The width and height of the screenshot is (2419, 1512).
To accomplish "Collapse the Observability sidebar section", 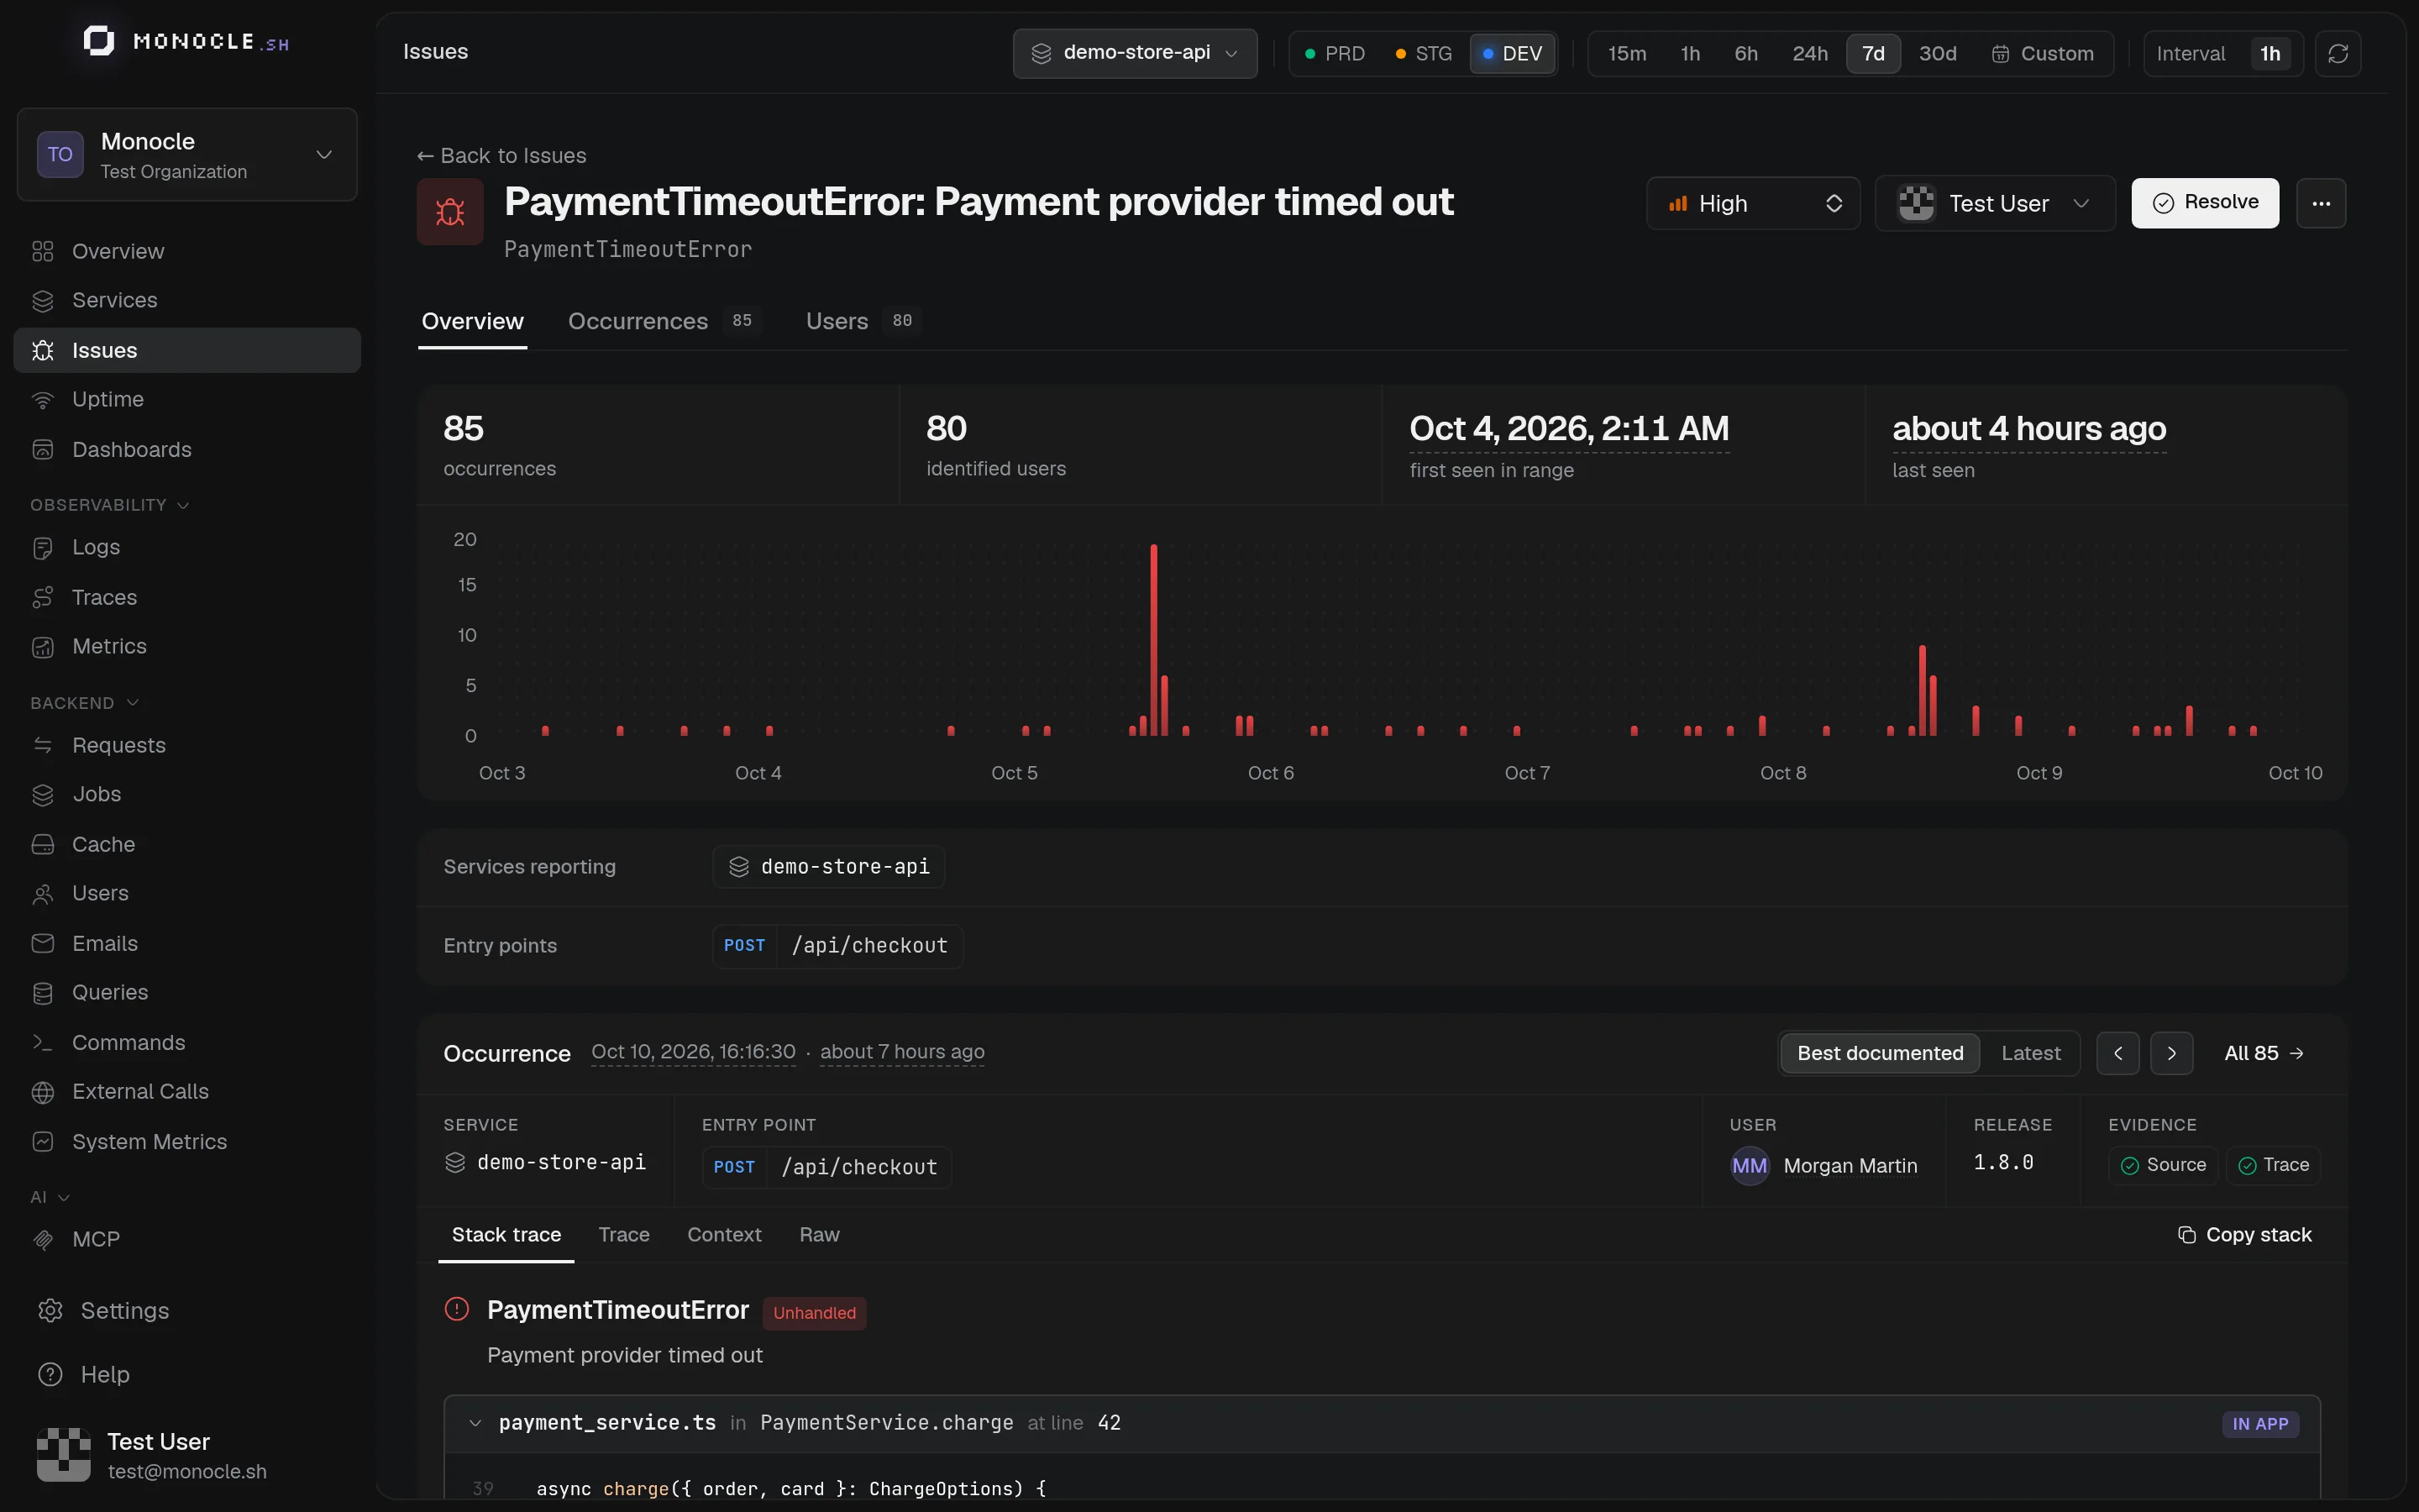I will click(110, 505).
